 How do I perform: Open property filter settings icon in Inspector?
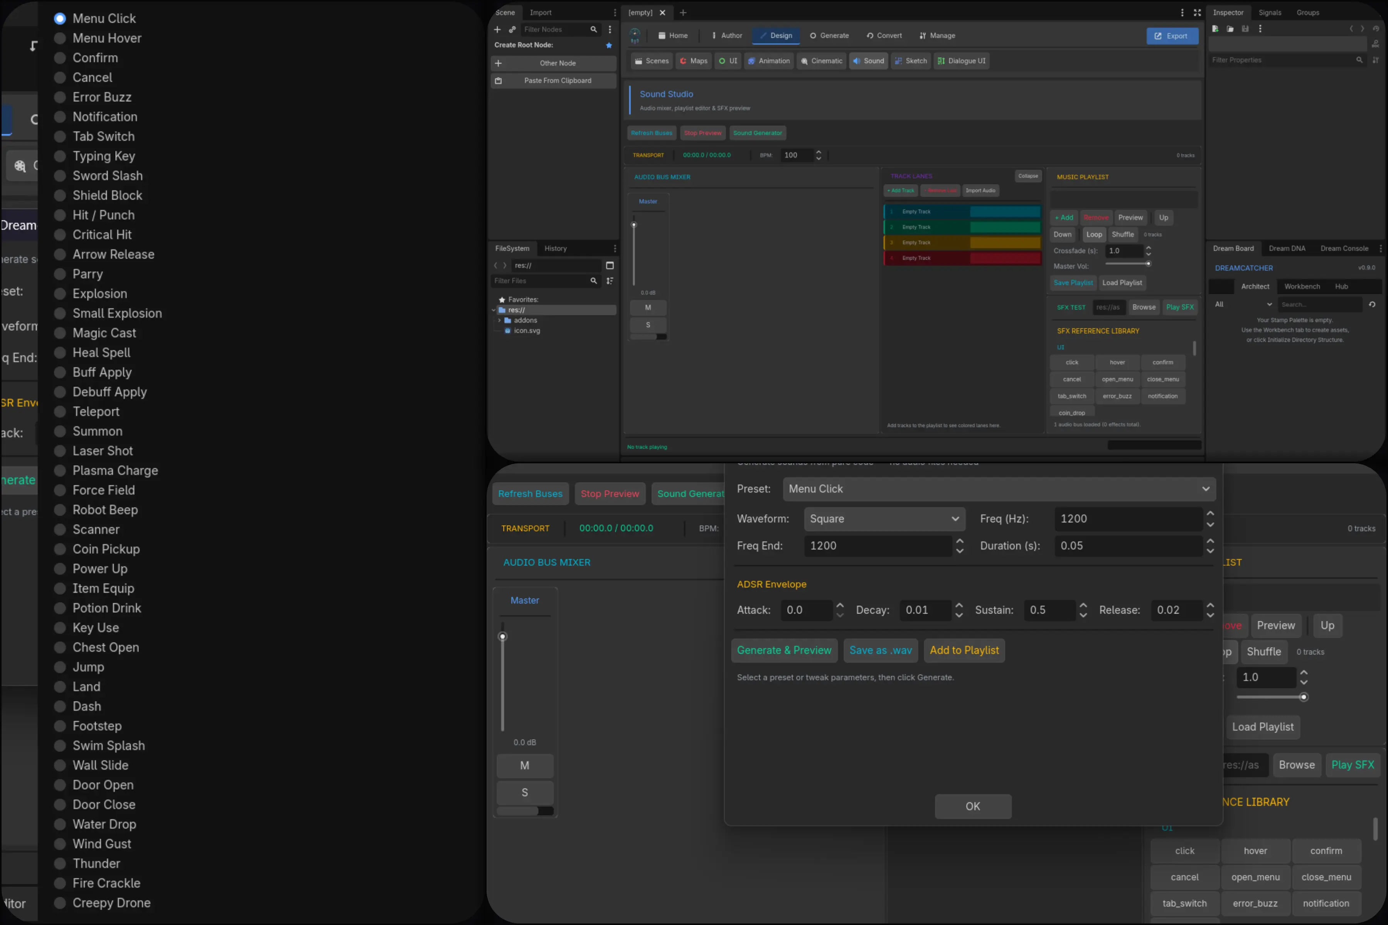(1376, 60)
